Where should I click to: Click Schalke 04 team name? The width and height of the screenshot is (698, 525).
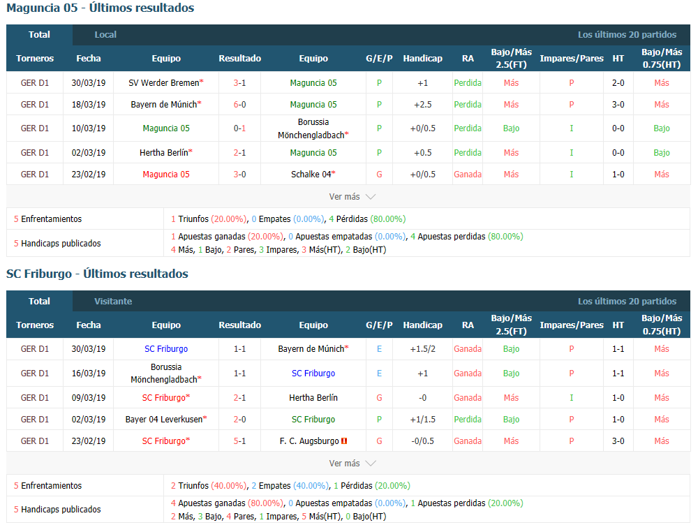pyautogui.click(x=313, y=175)
